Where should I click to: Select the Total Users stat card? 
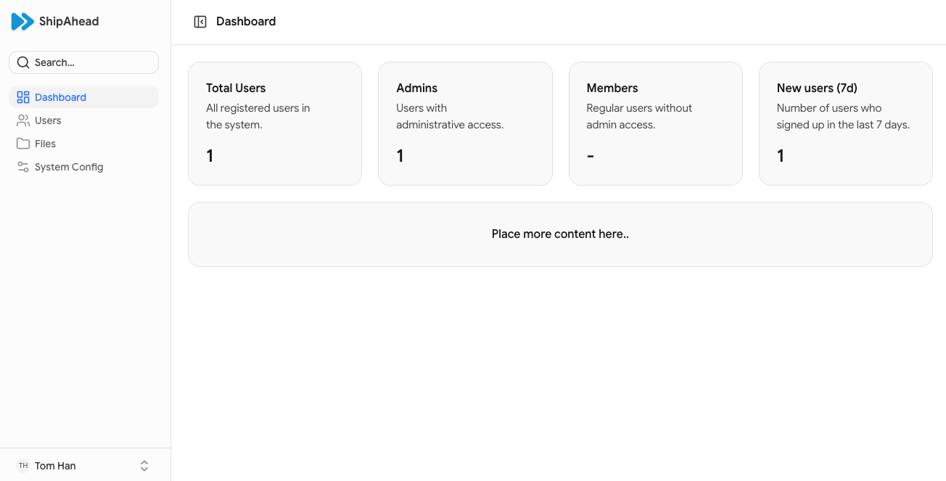[x=275, y=123]
